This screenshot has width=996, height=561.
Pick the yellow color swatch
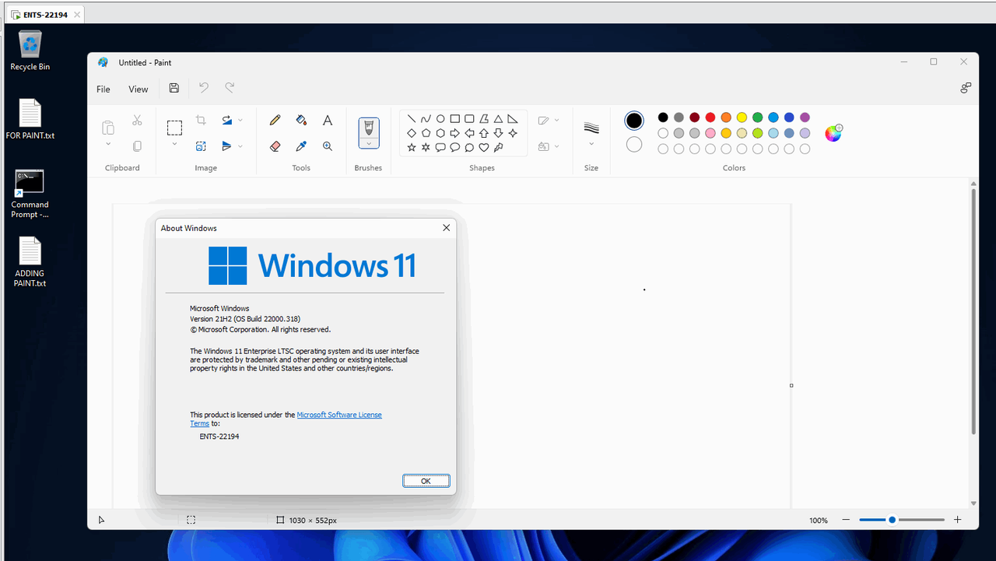point(742,117)
